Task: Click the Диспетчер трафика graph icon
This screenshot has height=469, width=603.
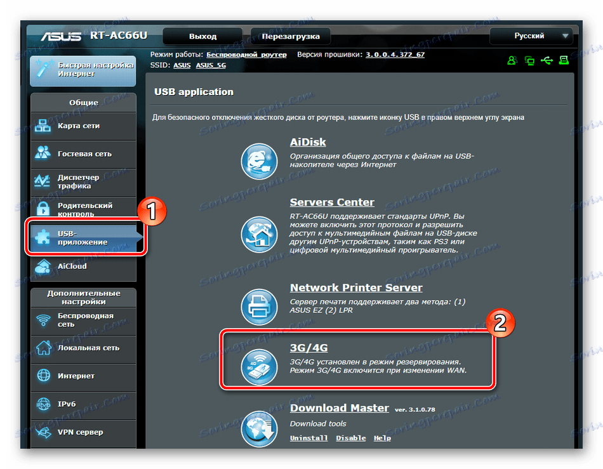Action: pyautogui.click(x=42, y=181)
